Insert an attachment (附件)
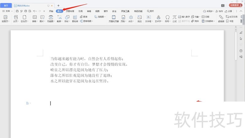The height and width of the screenshot is (138, 245). (195, 21)
